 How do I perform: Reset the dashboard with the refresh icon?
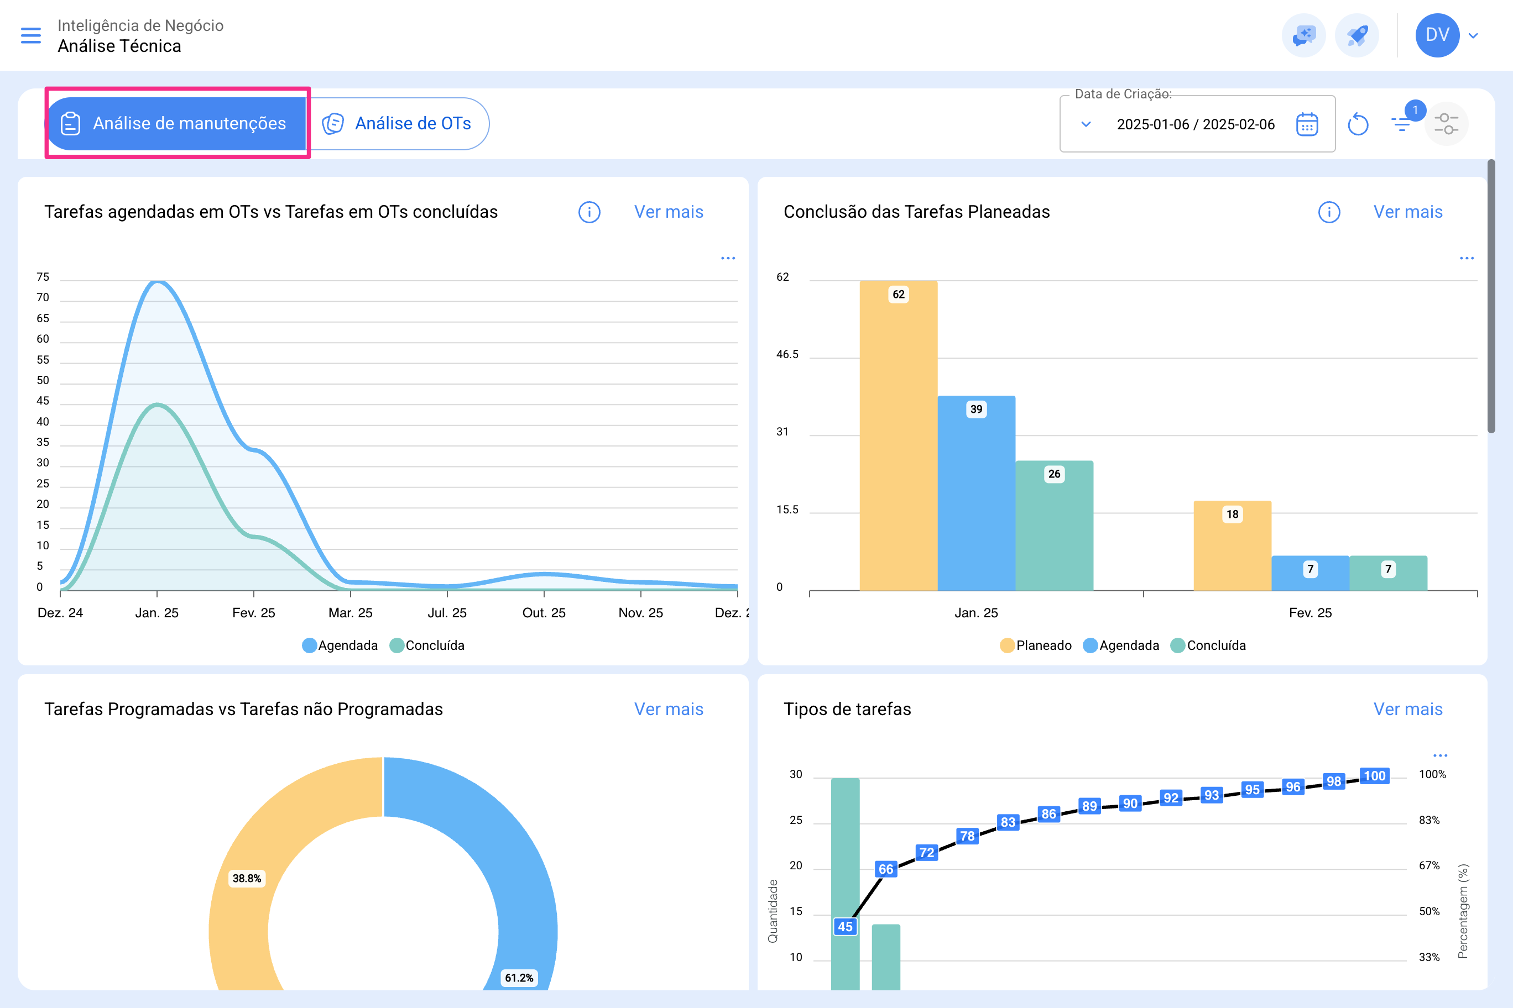coord(1358,124)
